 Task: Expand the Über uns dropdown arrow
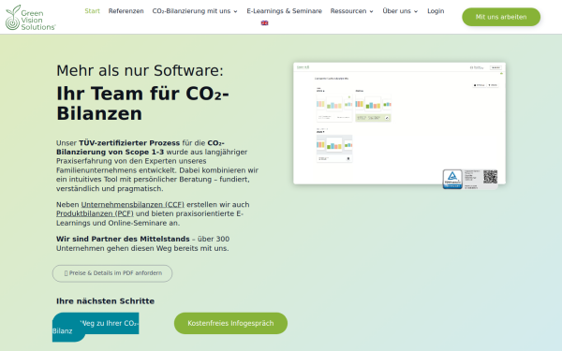click(x=416, y=11)
